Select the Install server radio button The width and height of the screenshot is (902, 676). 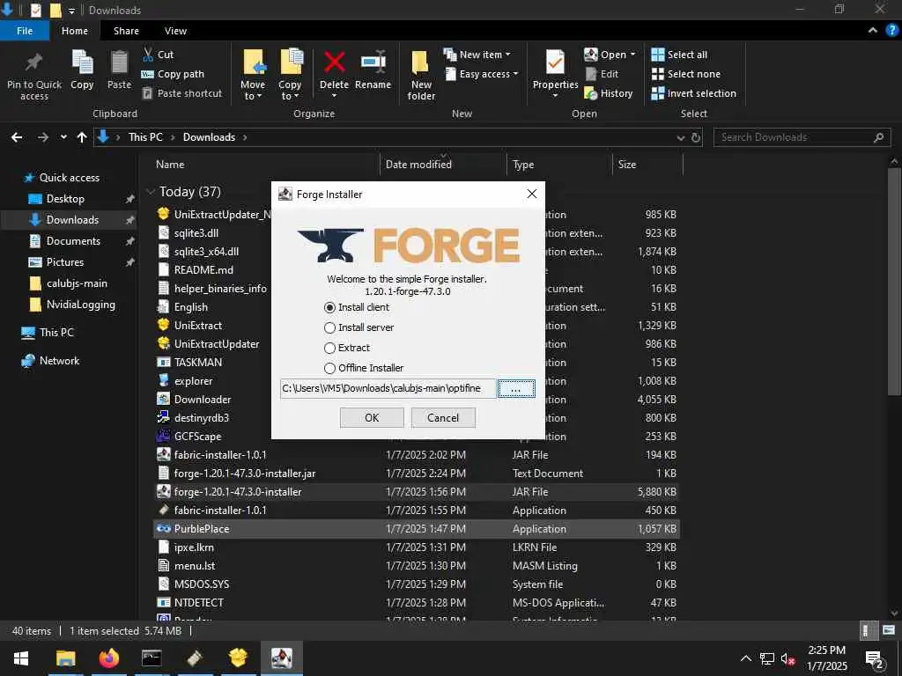click(x=329, y=327)
